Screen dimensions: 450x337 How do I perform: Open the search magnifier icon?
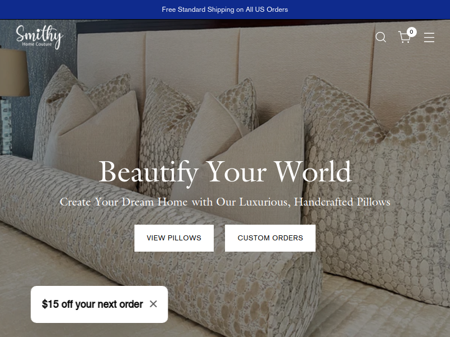pos(381,37)
